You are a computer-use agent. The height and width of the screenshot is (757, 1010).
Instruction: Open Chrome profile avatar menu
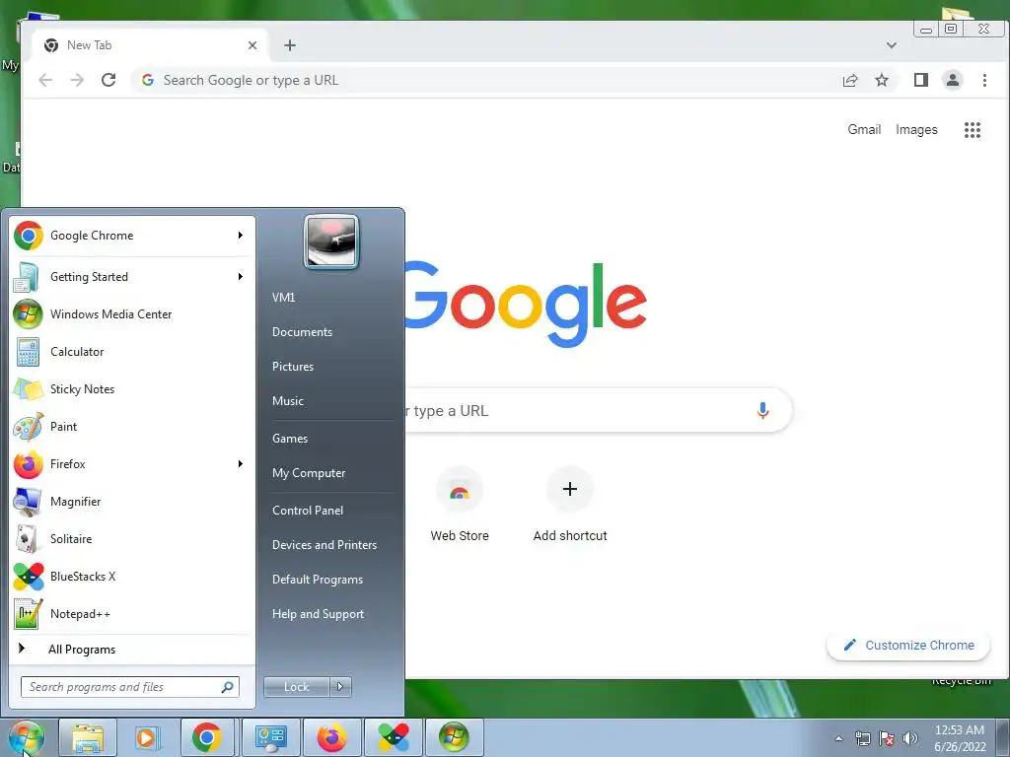point(953,80)
